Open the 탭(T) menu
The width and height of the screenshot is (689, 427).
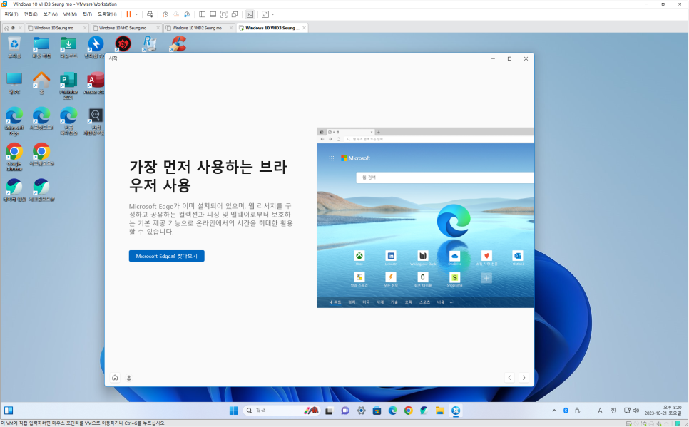88,14
